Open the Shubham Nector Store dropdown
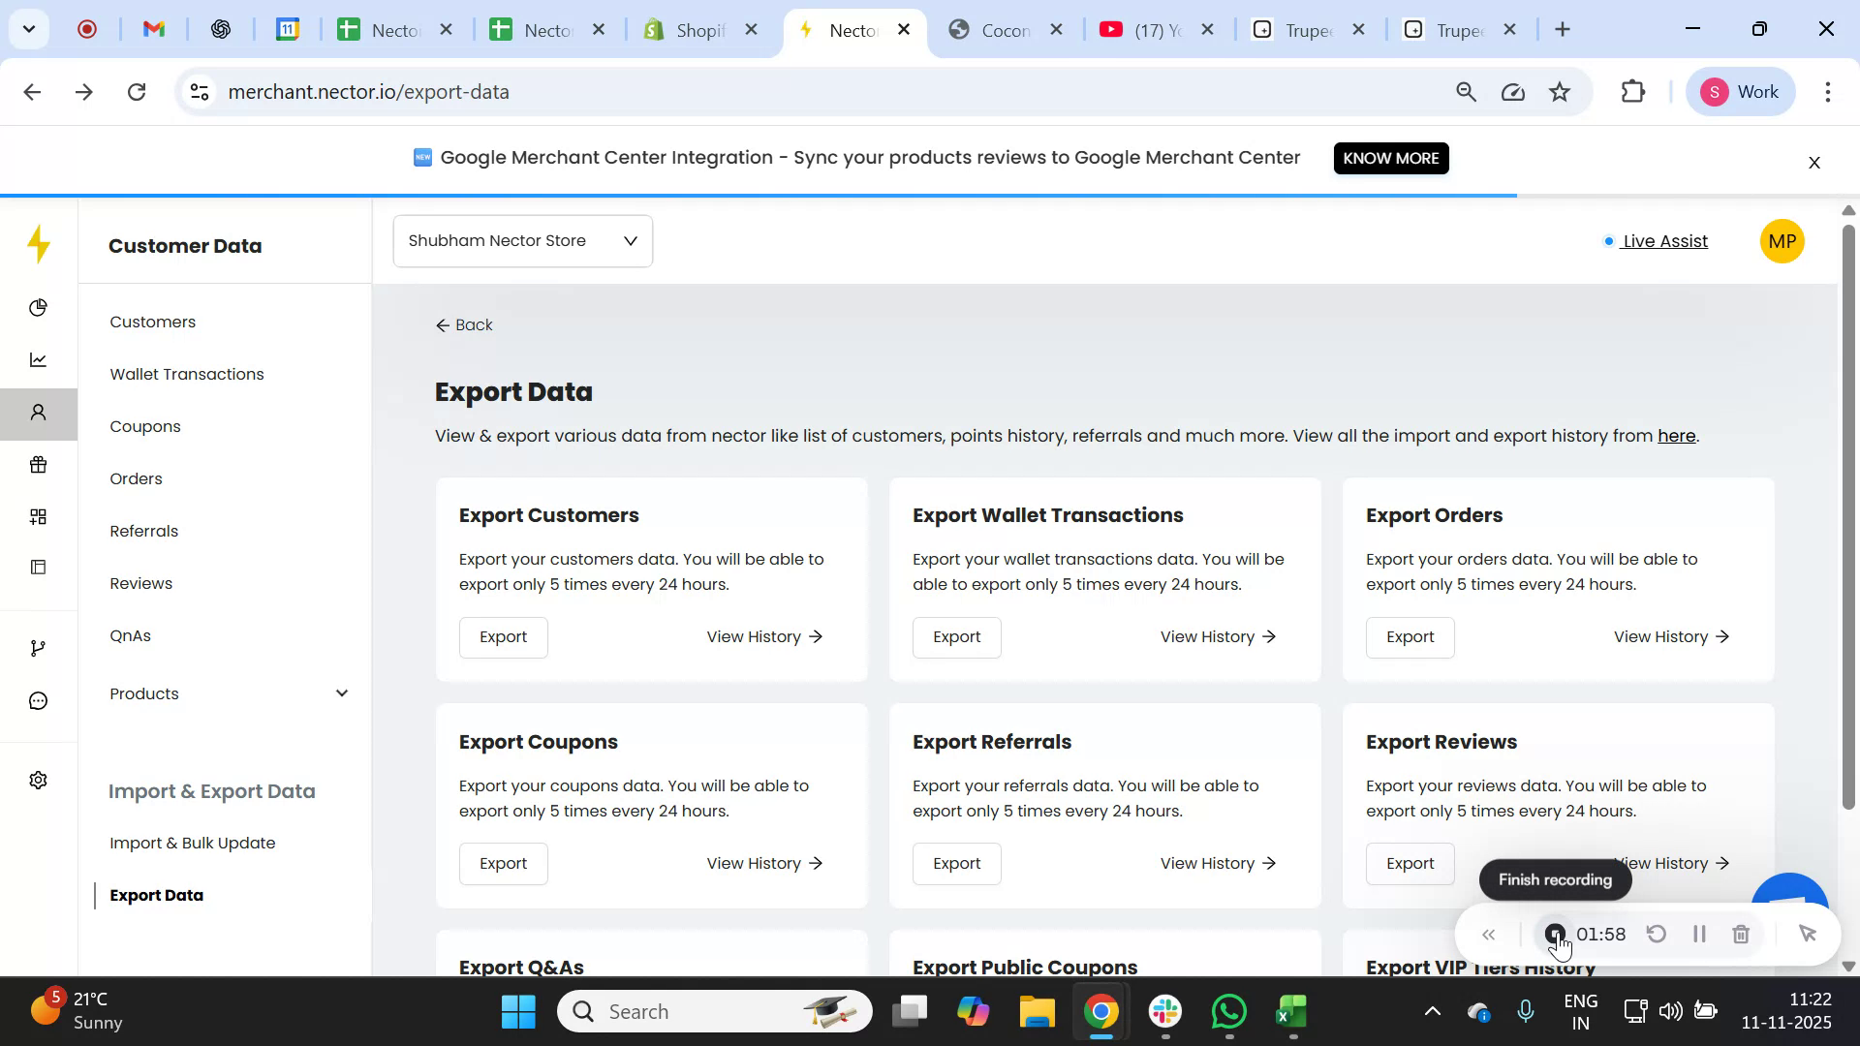1860x1046 pixels. [522, 241]
